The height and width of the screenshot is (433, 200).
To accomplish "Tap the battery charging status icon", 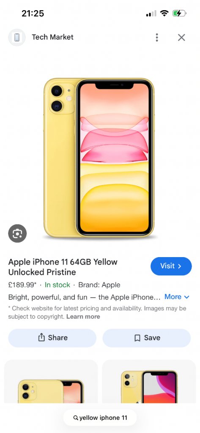I will [x=179, y=13].
